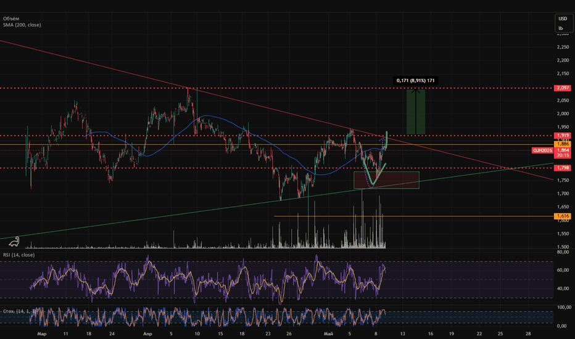This screenshot has width=575, height=339.
Task: Click the red 1,919 price level tag
Action: point(563,136)
